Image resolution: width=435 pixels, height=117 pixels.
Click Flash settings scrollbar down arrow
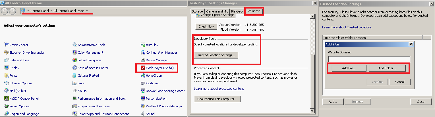[312, 111]
